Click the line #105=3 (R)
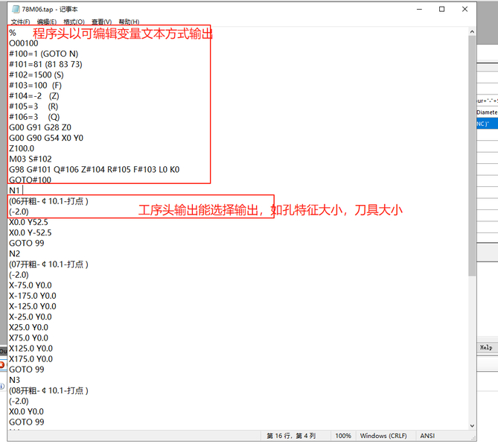This screenshot has width=498, height=447. click(x=33, y=107)
